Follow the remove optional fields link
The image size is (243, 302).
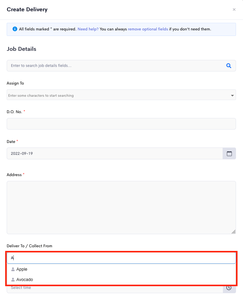(148, 29)
